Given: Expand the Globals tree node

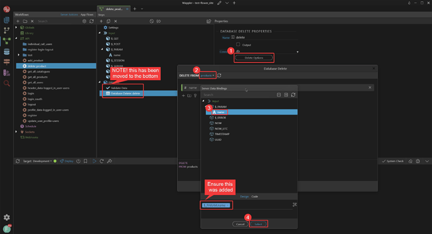Looking at the screenshot, I should click(16, 28).
